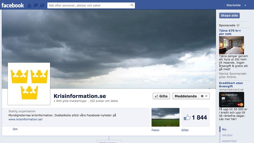Open the messages icon

coord(36,5)
